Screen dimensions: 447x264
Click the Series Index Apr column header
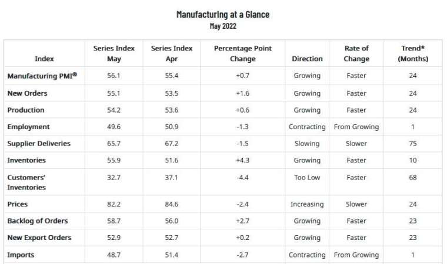point(172,53)
